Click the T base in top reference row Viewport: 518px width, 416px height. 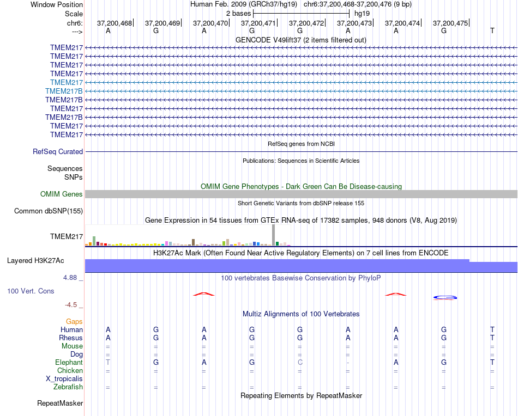[492, 31]
